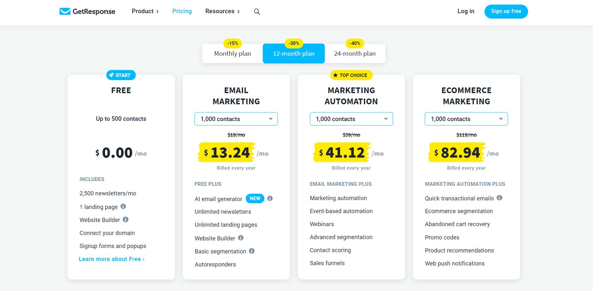Go to the Pricing page
Screen dimensions: 593x291
(x=182, y=11)
